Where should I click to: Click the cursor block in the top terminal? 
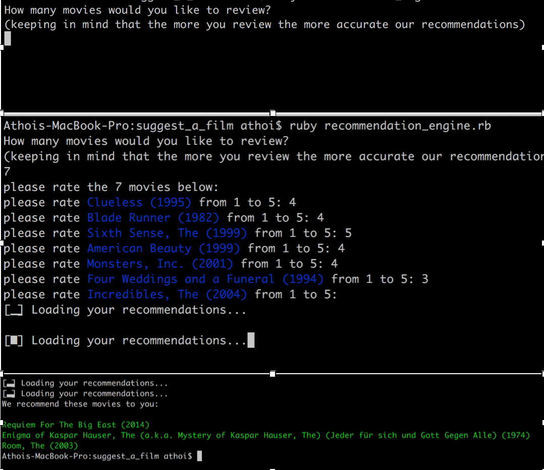tap(7, 38)
